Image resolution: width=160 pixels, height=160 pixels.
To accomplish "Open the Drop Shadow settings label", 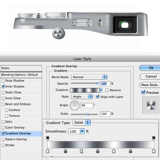I will pos(15,81).
